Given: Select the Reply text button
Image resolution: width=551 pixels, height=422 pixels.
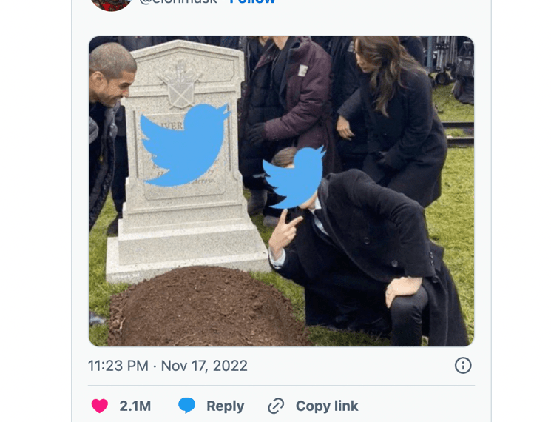Looking at the screenshot, I should [x=226, y=406].
